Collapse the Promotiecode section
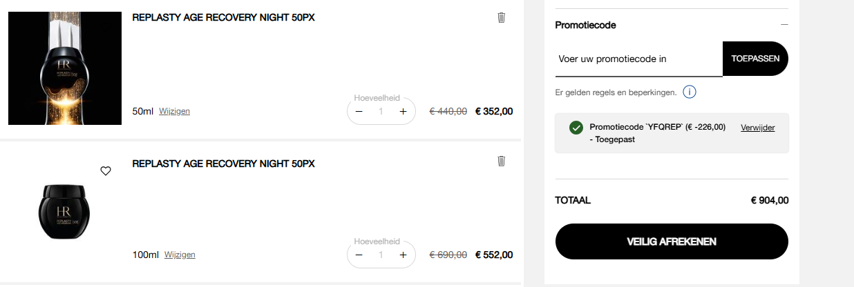 pyautogui.click(x=784, y=25)
